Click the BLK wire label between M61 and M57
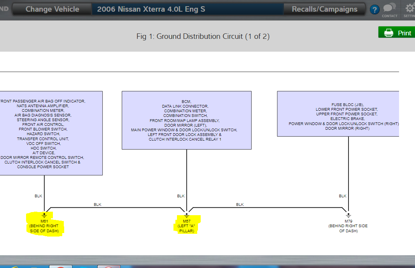This screenshot has width=415, height=268. 97,205
